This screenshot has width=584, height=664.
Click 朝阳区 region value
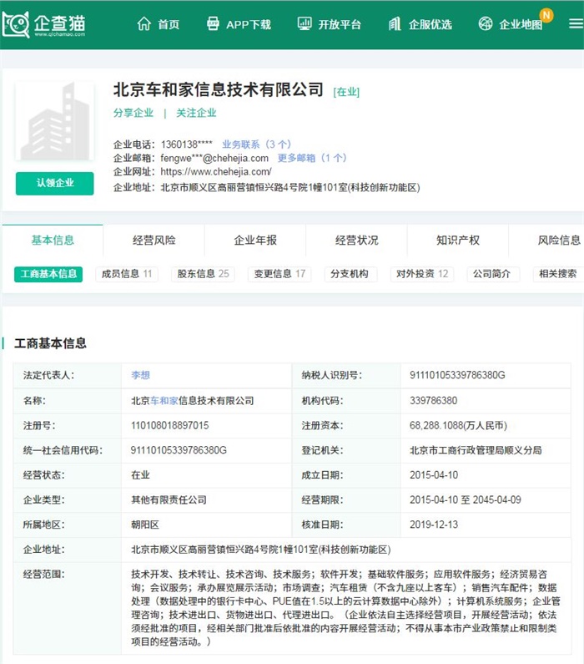(145, 525)
